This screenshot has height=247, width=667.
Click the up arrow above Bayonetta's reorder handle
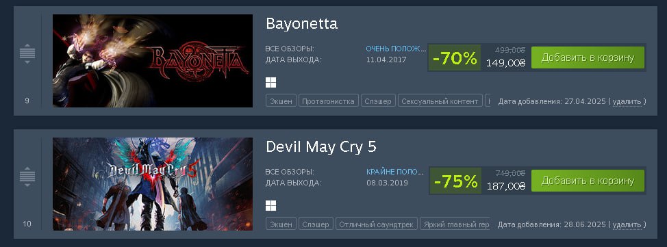(27, 45)
